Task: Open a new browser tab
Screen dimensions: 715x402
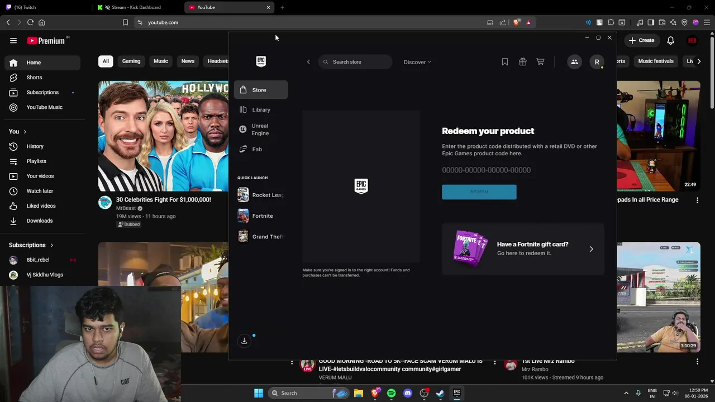Action: [282, 7]
